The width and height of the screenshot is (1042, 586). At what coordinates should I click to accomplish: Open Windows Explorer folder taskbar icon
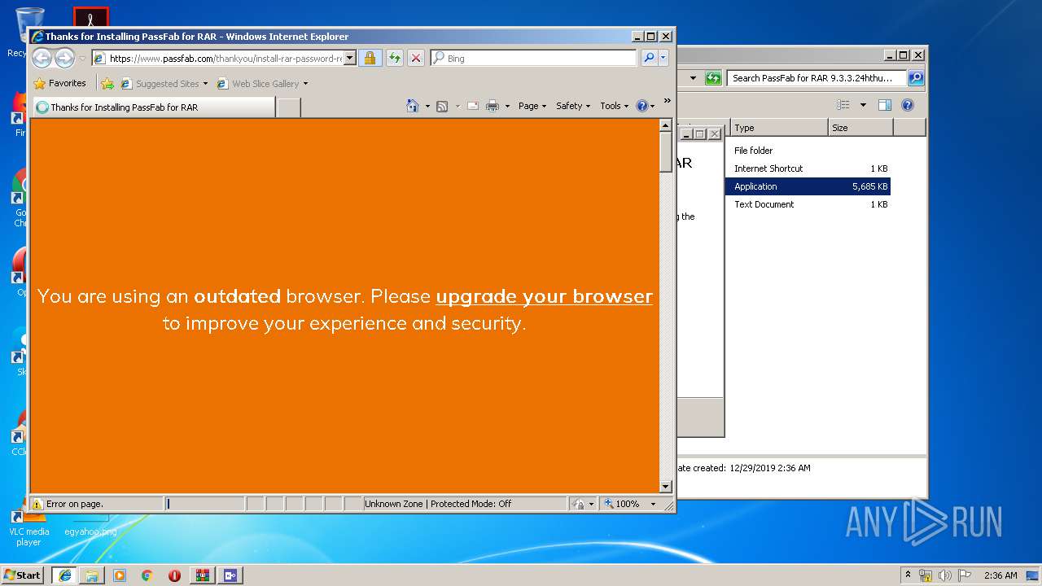(x=92, y=575)
